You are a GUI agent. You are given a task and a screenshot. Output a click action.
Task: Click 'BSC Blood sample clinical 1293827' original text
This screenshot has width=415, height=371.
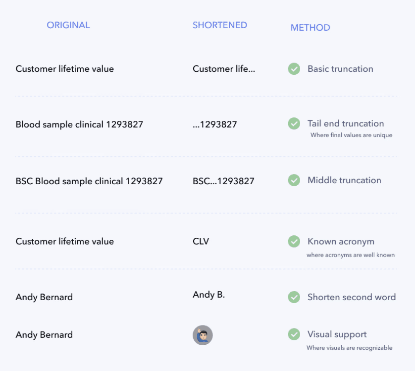point(89,181)
